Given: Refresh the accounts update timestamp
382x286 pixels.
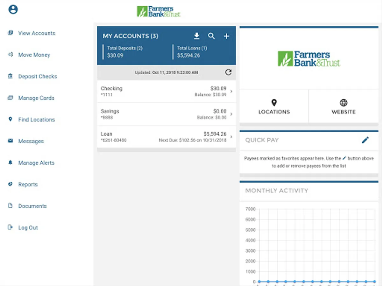Looking at the screenshot, I should pyautogui.click(x=228, y=72).
